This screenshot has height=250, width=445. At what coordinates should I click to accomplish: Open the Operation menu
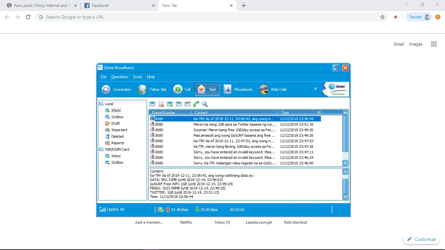tap(120, 77)
